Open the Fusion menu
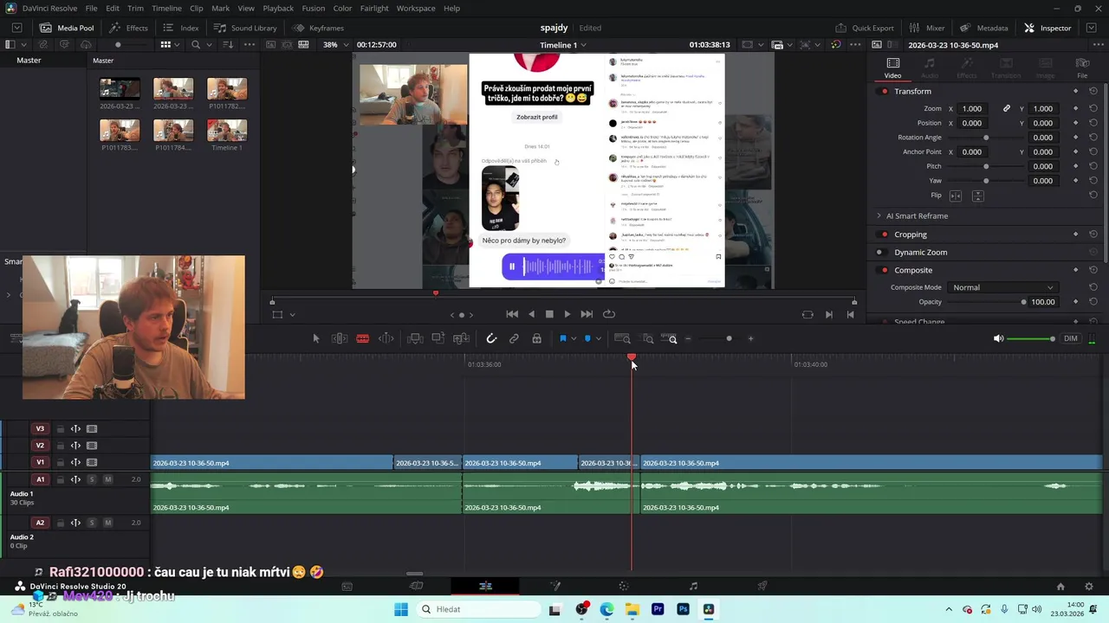The image size is (1109, 623). click(314, 8)
